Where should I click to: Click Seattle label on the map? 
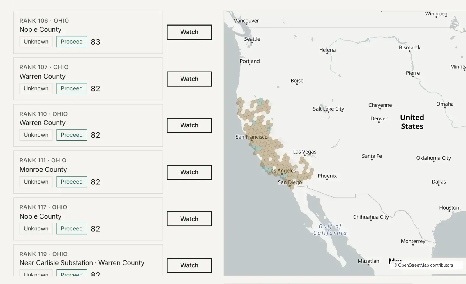pos(252,39)
